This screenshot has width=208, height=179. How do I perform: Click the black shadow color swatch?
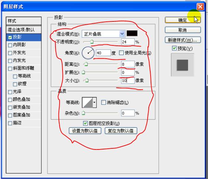coord(132,33)
